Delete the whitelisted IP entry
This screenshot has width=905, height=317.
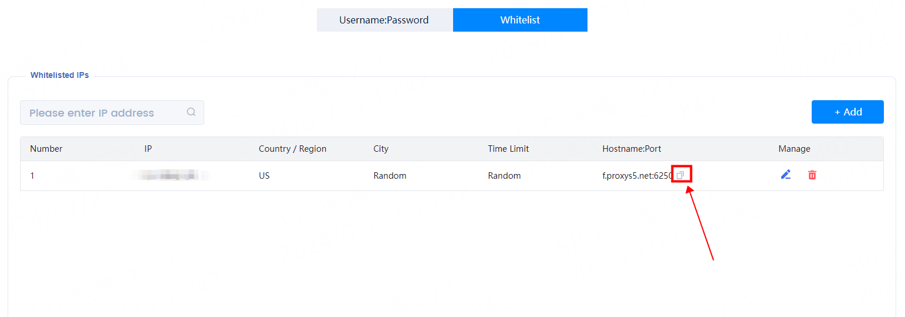pyautogui.click(x=812, y=175)
